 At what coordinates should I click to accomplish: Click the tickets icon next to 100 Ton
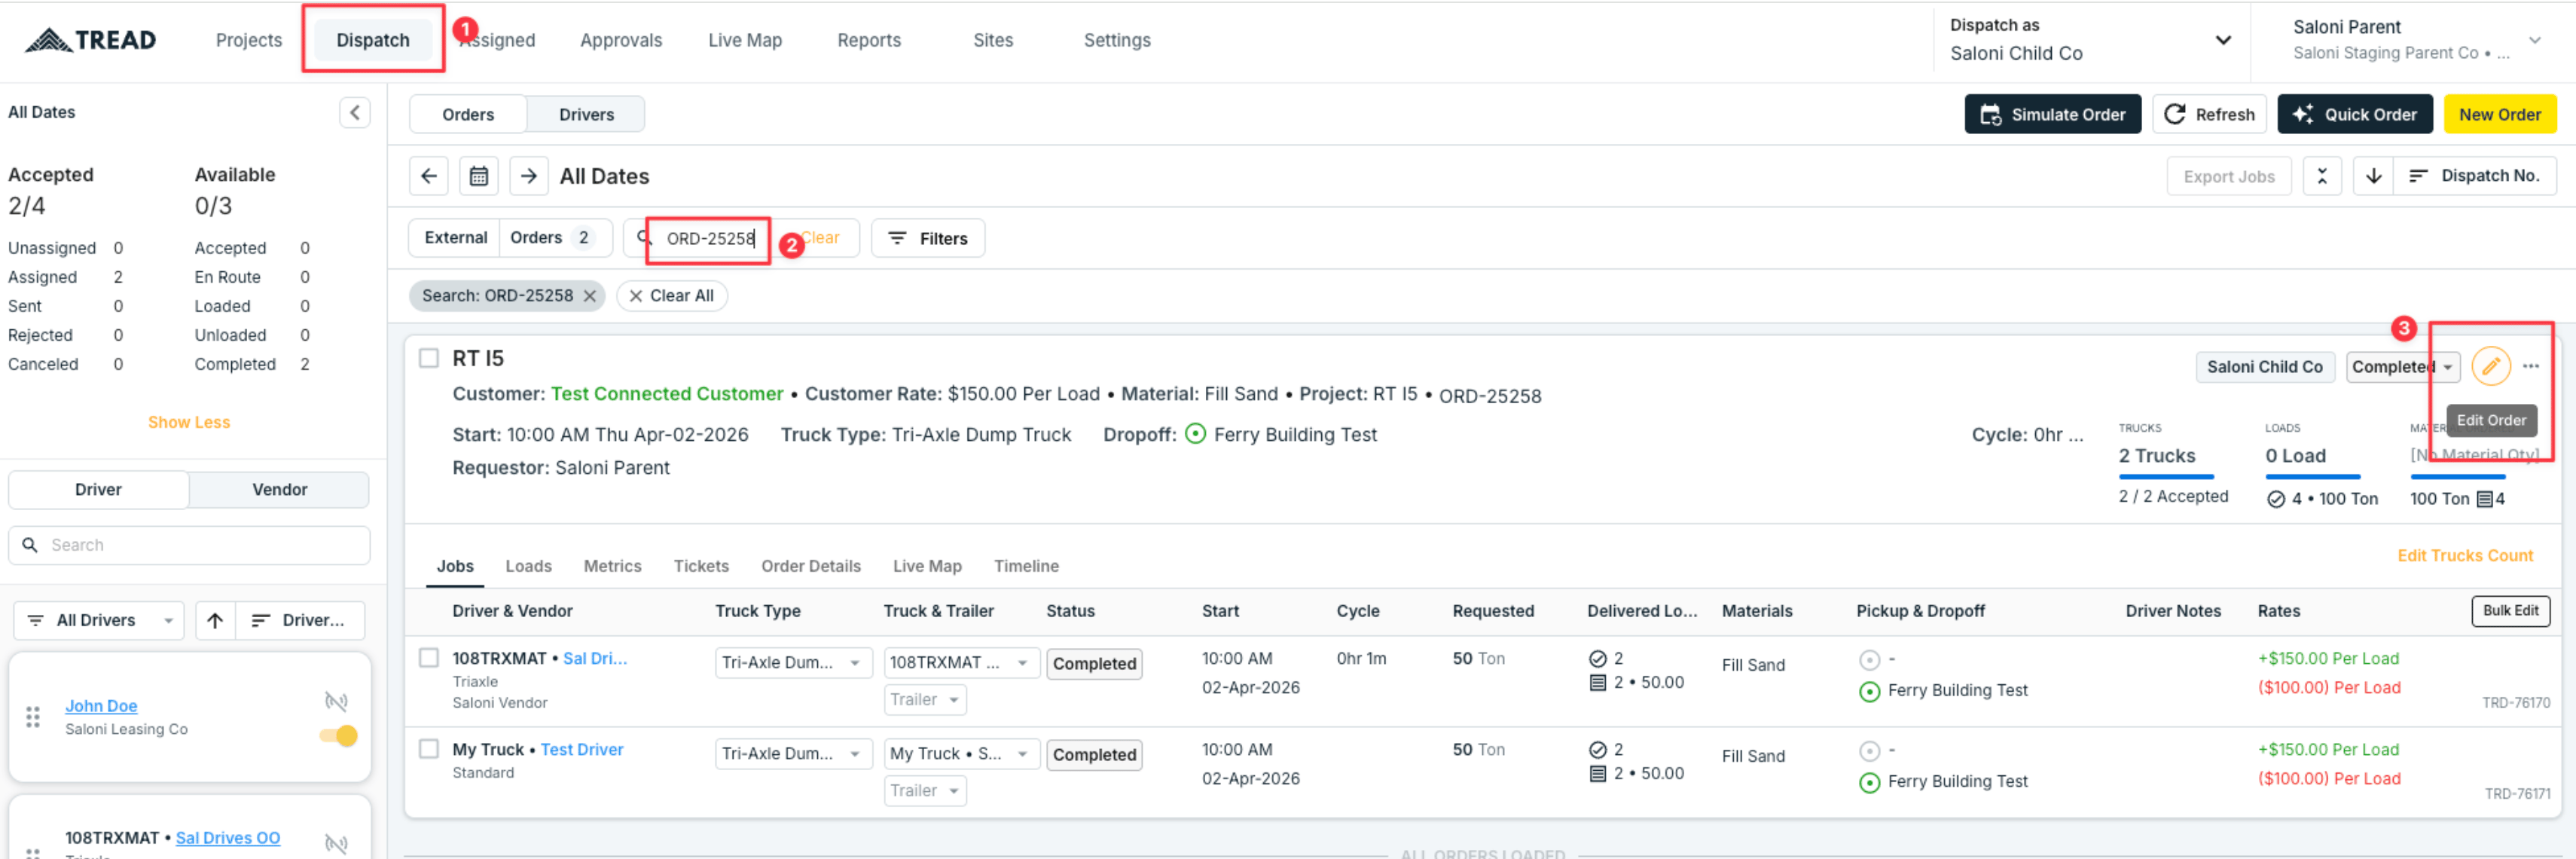pyautogui.click(x=2484, y=499)
